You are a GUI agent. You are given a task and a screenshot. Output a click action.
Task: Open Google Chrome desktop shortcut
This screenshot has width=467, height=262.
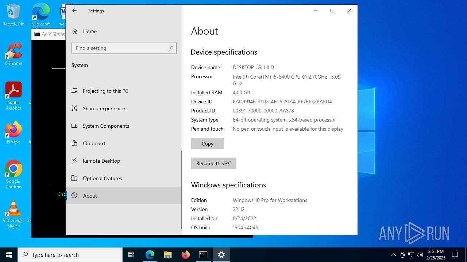click(x=13, y=175)
